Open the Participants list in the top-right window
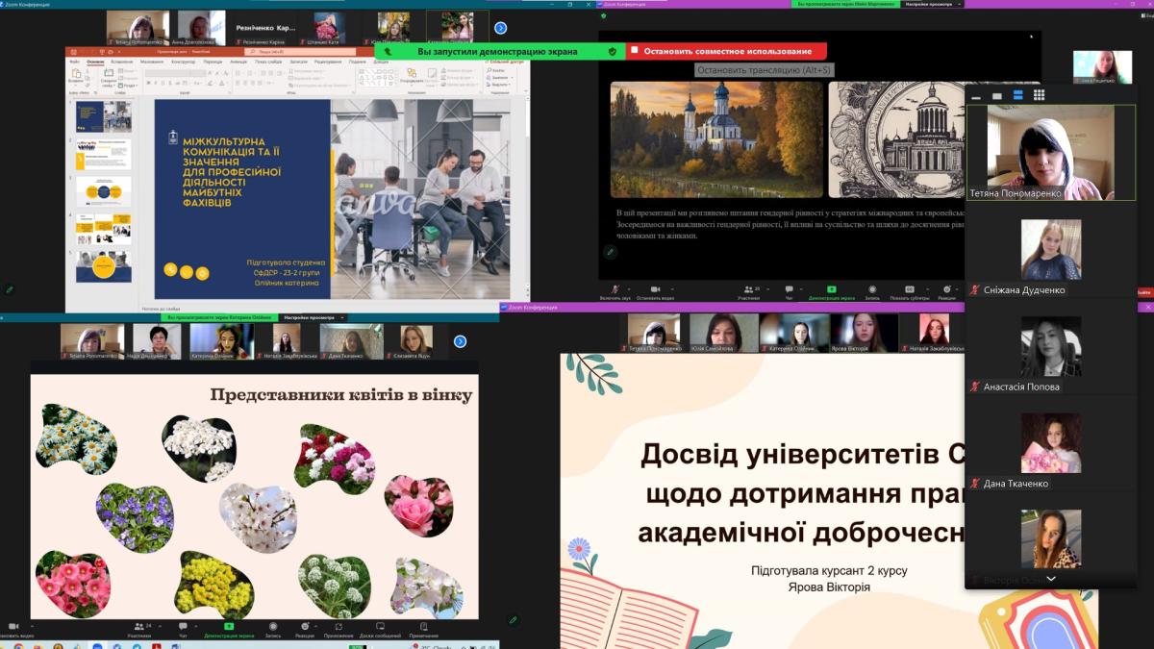 [x=749, y=290]
